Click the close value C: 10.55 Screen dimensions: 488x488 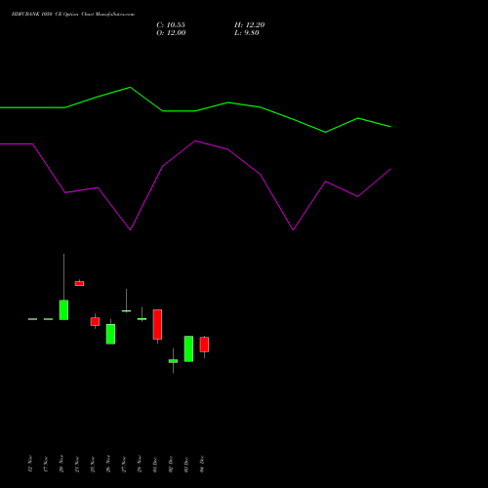[171, 25]
